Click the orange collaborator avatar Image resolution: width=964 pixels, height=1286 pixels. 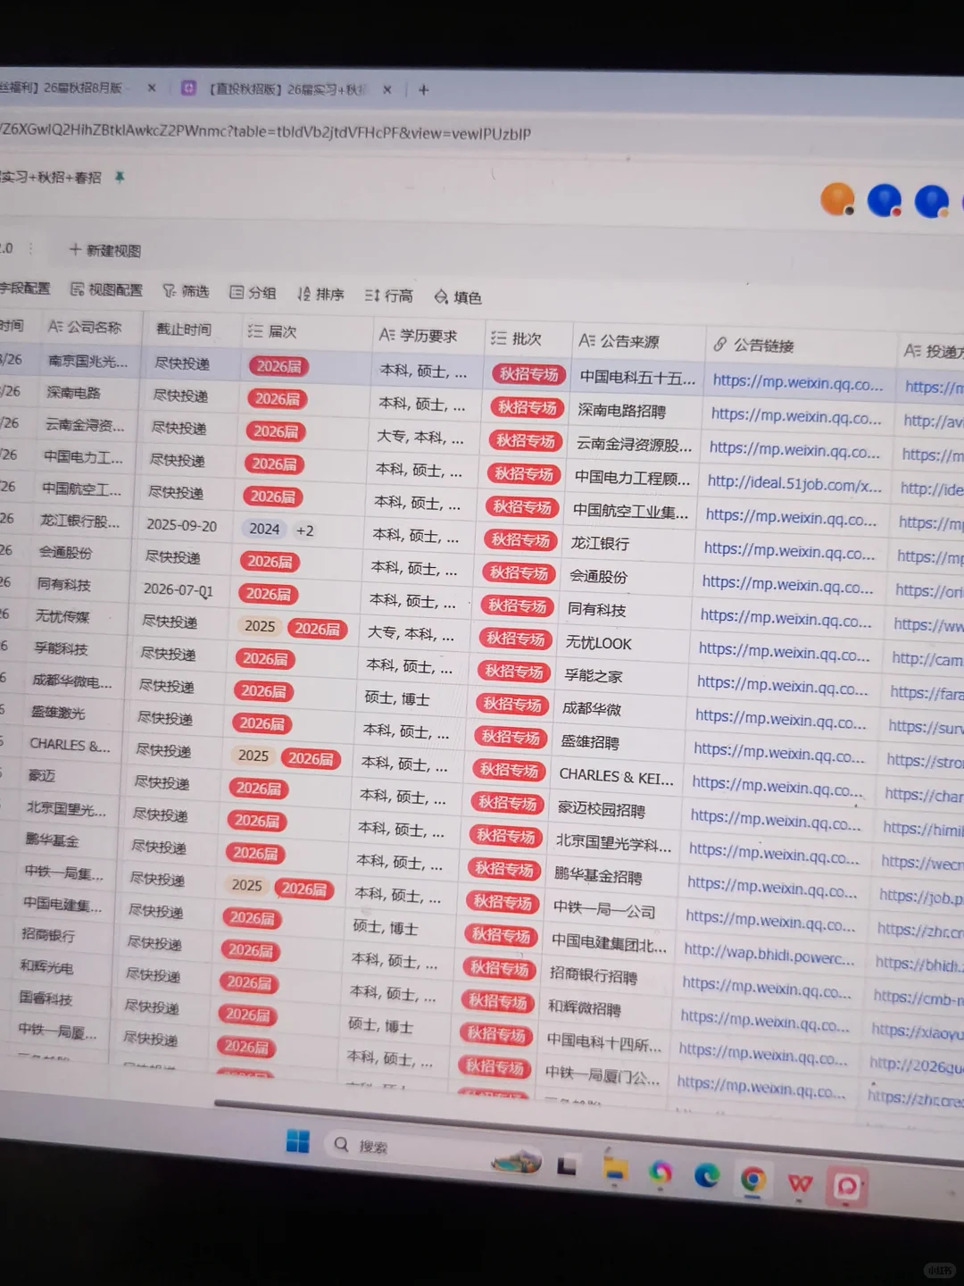coord(837,199)
